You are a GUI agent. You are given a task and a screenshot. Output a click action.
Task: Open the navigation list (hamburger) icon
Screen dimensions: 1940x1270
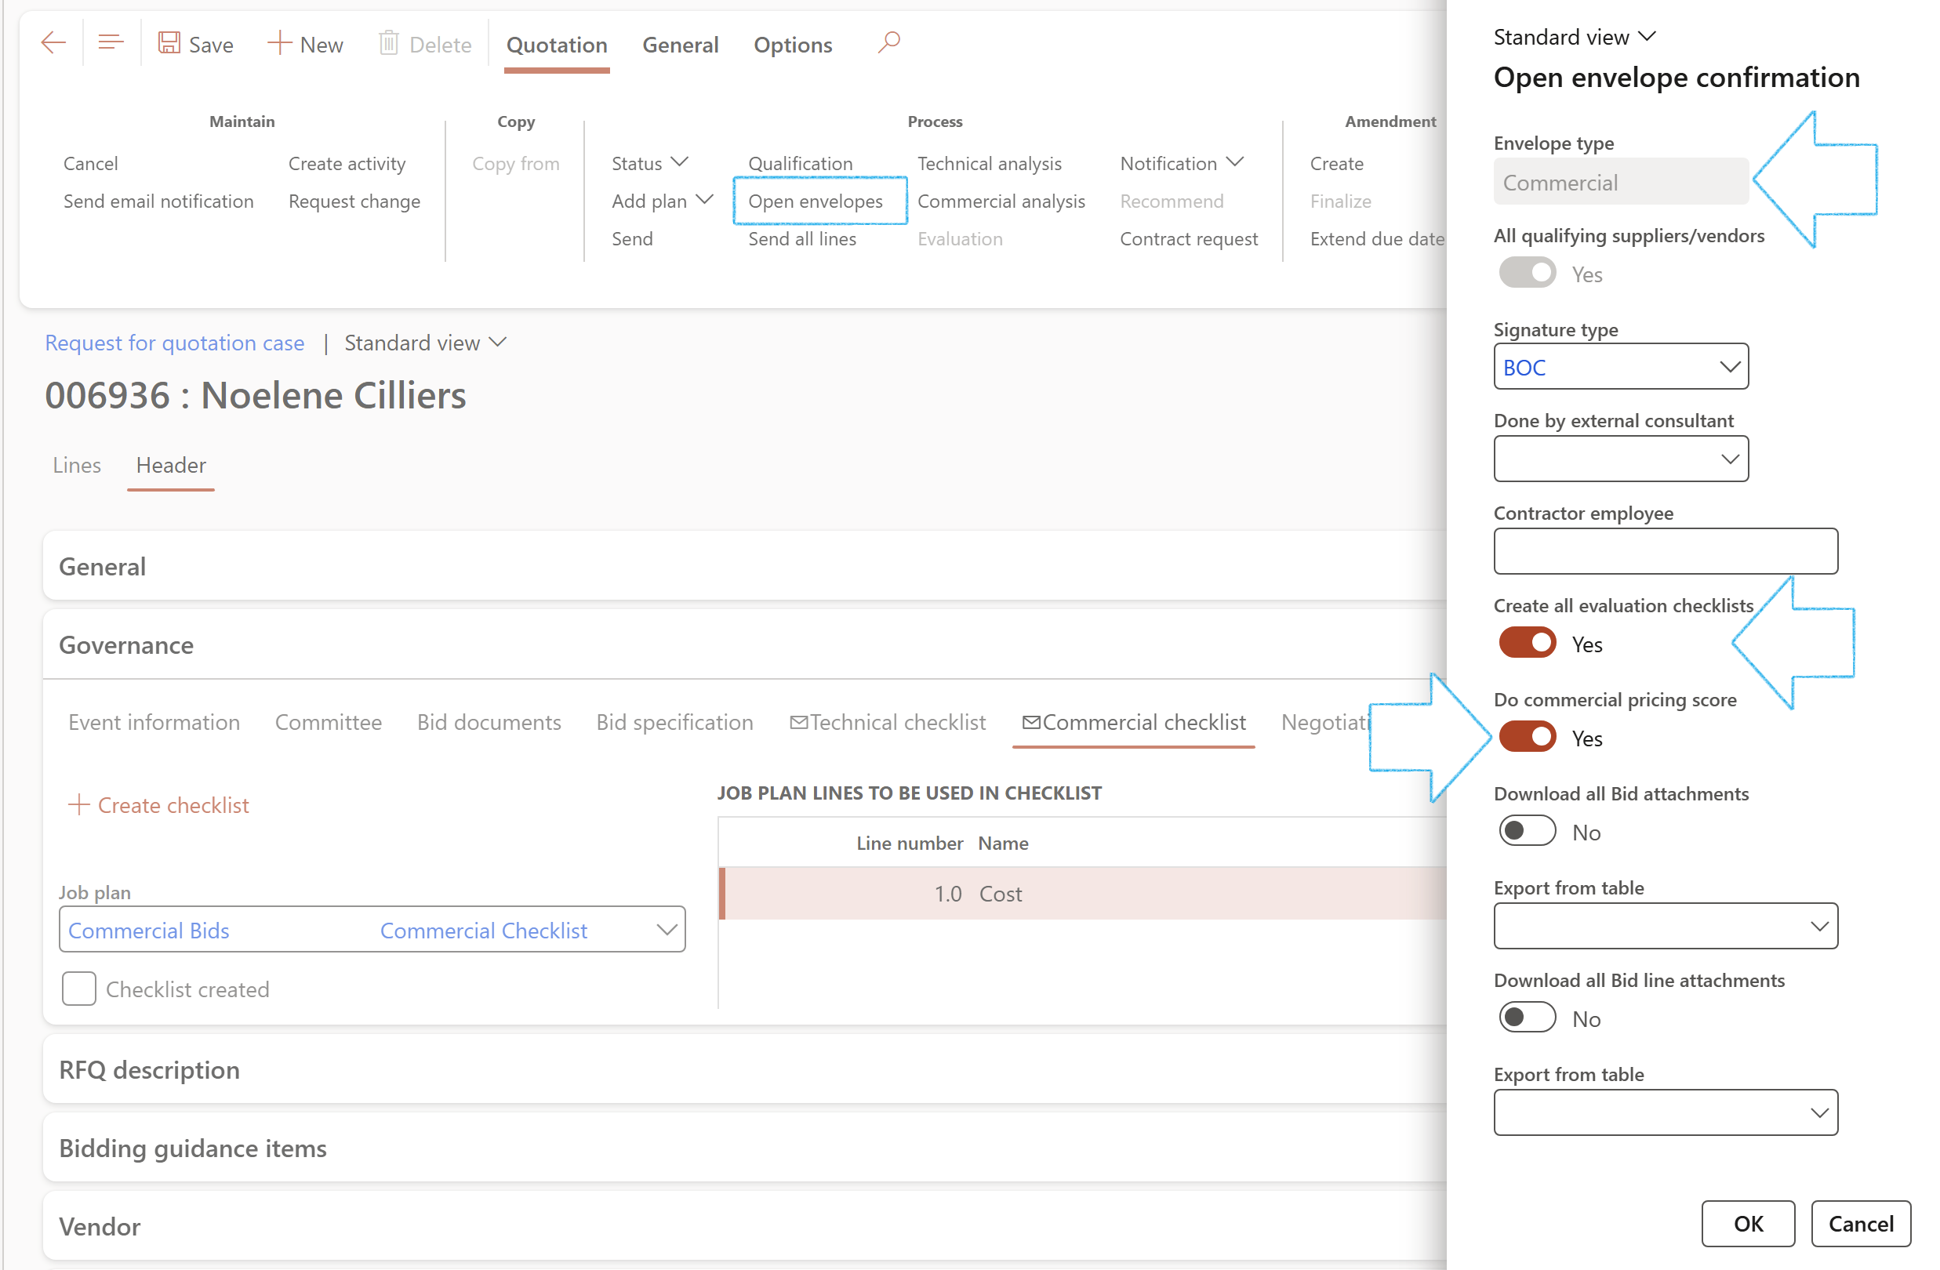[x=110, y=43]
